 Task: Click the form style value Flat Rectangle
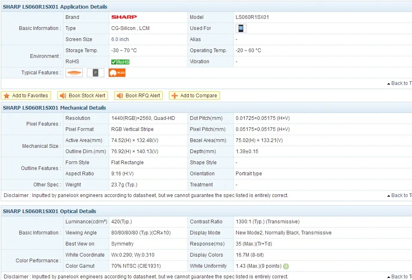(x=127, y=163)
